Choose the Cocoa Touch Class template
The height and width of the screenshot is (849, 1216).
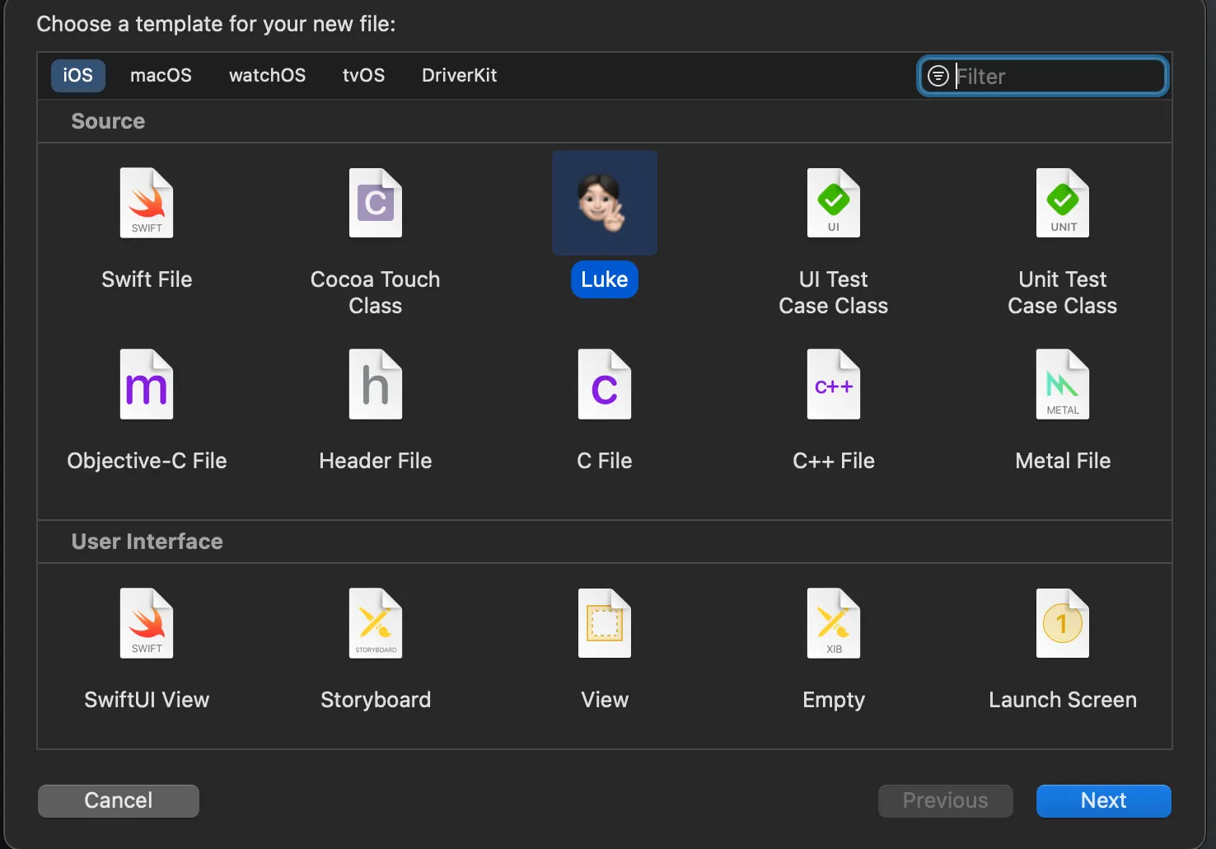pos(376,204)
